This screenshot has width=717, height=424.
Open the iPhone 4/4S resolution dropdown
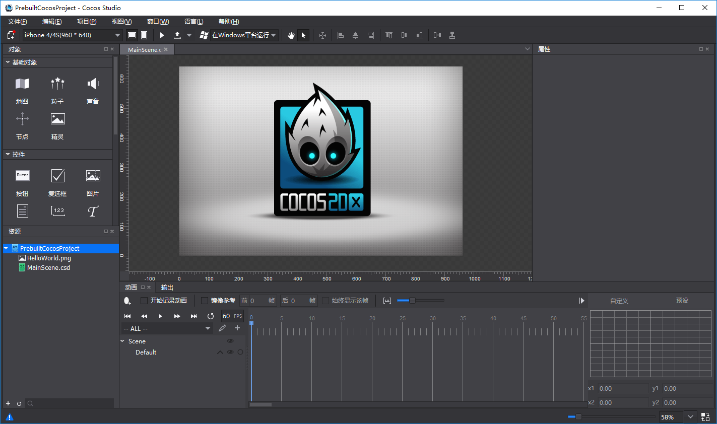(72, 35)
